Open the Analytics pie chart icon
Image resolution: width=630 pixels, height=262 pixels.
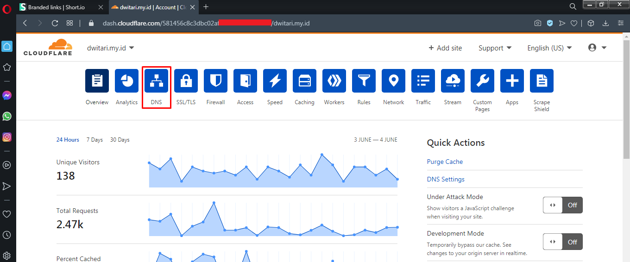click(x=126, y=81)
